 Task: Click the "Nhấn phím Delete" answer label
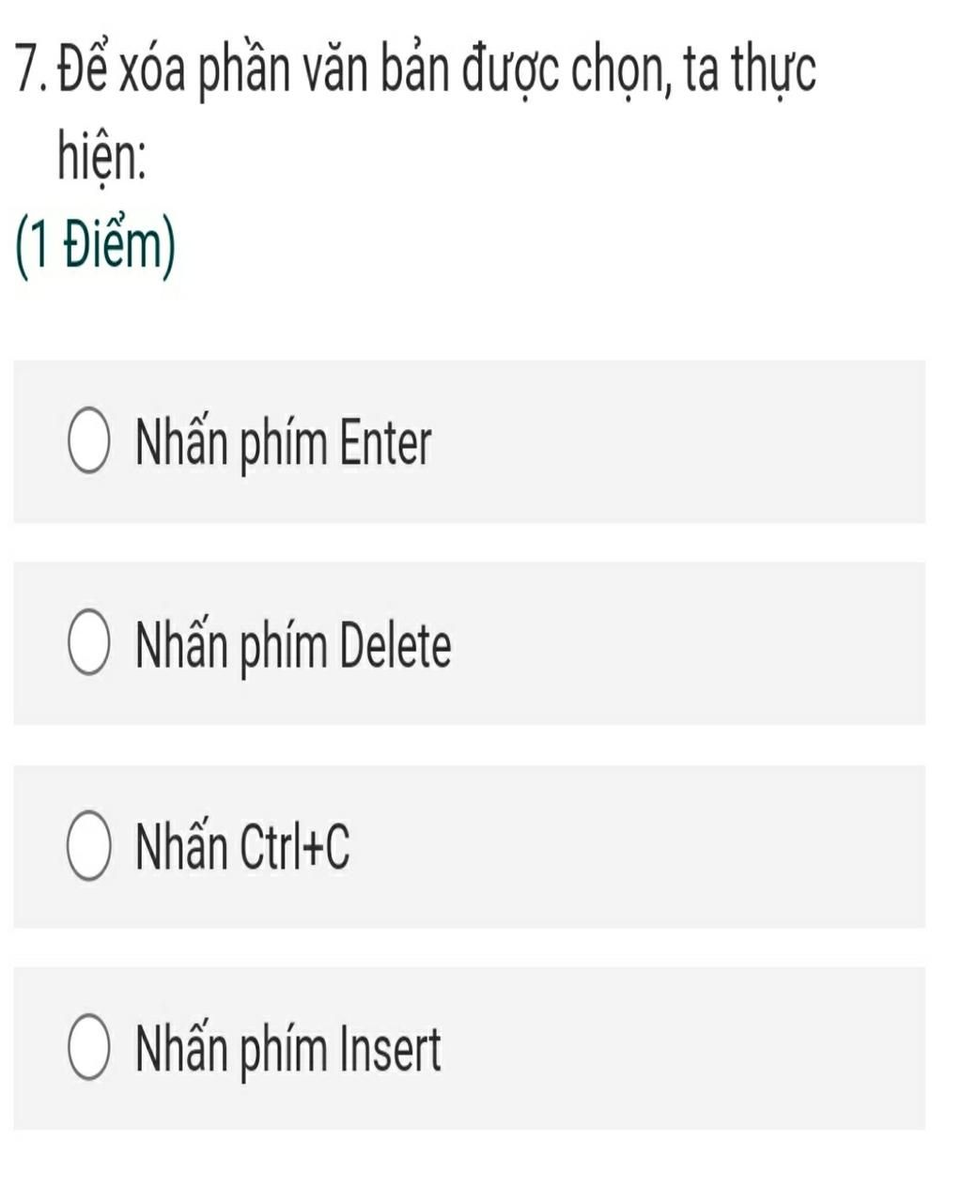pyautogui.click(x=293, y=646)
